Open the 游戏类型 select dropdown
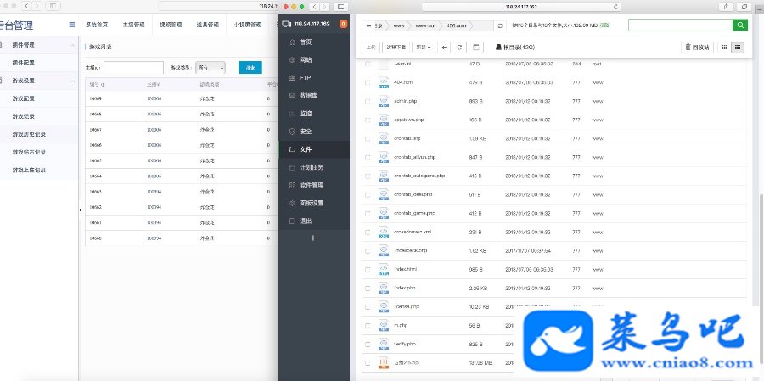The height and width of the screenshot is (381, 764). [211, 68]
